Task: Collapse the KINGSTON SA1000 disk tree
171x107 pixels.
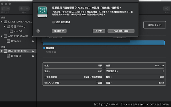Action: 2,22
